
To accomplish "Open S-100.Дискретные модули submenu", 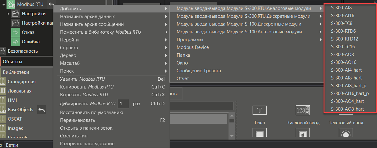I will [x=247, y=24].
